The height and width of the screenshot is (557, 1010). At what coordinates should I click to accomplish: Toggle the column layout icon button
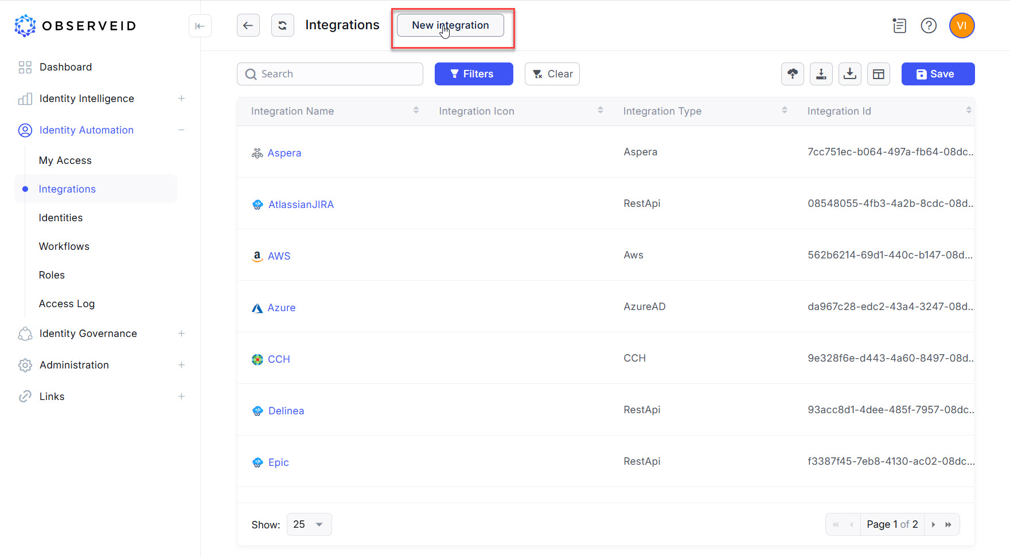tap(878, 74)
